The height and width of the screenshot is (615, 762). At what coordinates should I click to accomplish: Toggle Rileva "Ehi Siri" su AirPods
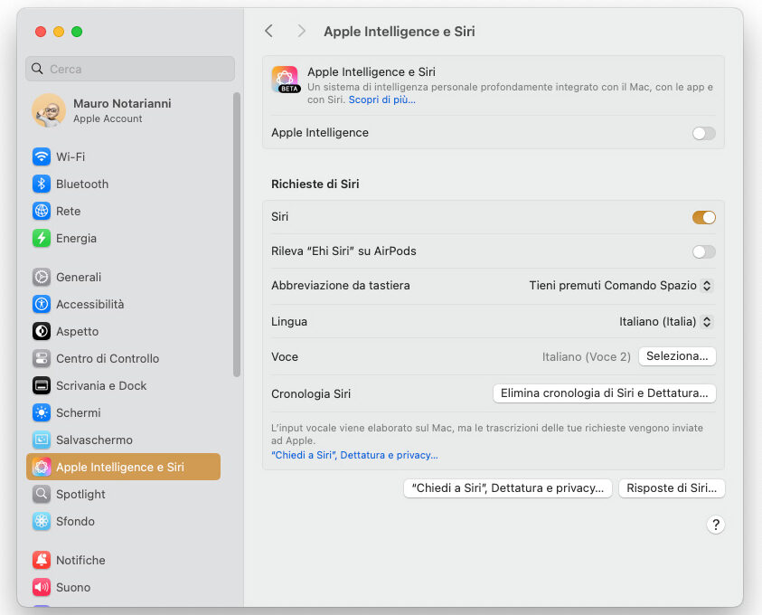(x=703, y=251)
